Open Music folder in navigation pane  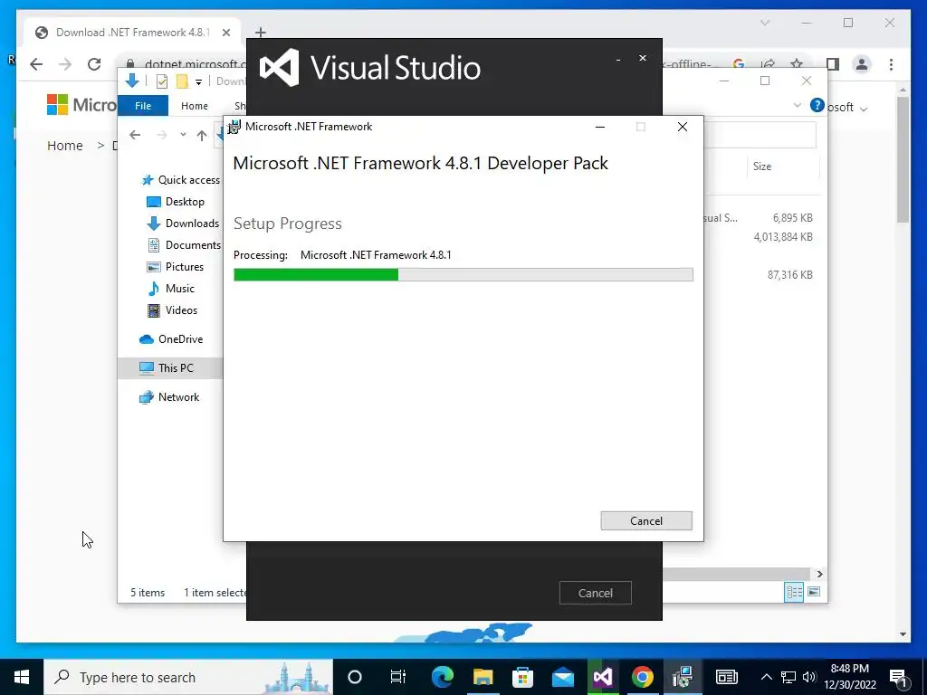click(171, 289)
